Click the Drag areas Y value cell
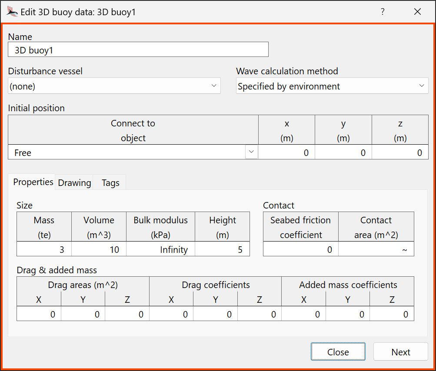The image size is (436, 371). coord(83,314)
